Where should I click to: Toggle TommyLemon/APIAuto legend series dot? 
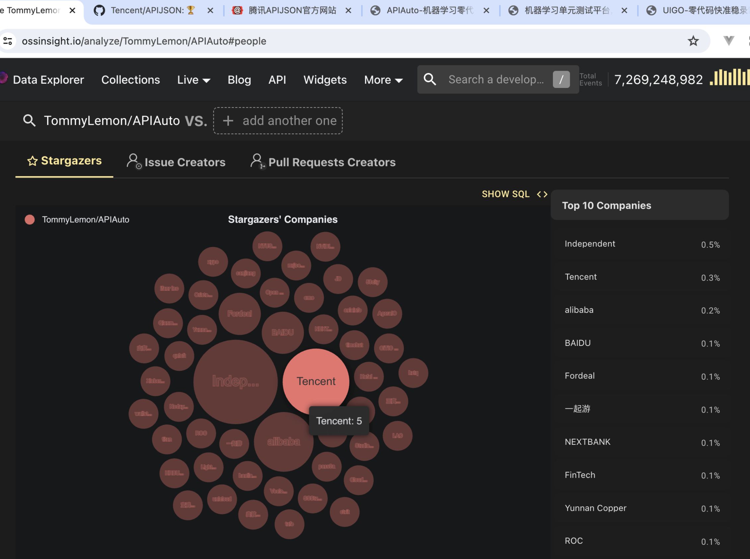point(30,220)
